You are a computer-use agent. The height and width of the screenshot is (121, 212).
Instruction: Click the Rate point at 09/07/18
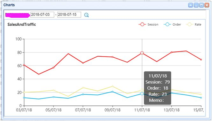pyautogui.click(x=112, y=86)
